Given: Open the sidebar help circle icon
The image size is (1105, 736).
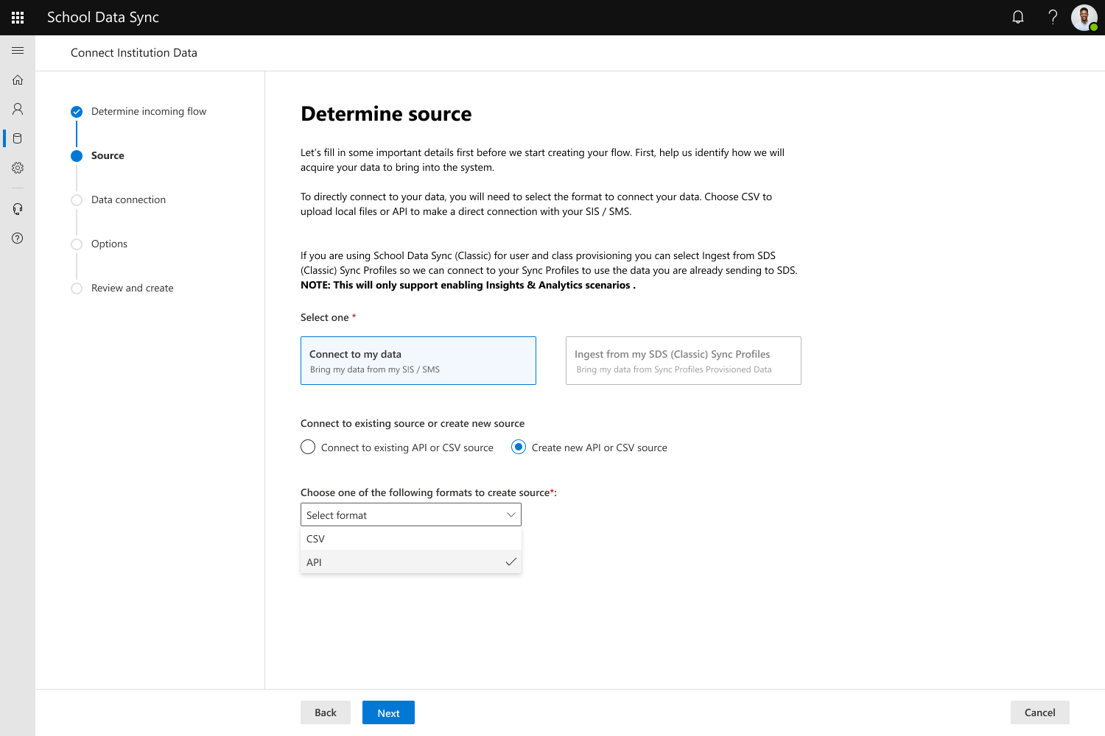Looking at the screenshot, I should [x=18, y=238].
